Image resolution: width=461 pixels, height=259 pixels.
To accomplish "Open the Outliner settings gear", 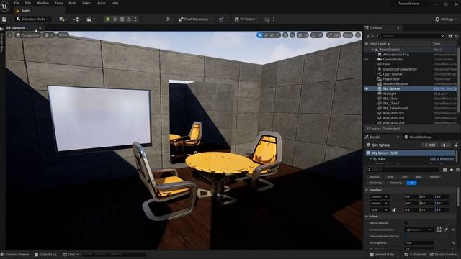I will (x=456, y=36).
